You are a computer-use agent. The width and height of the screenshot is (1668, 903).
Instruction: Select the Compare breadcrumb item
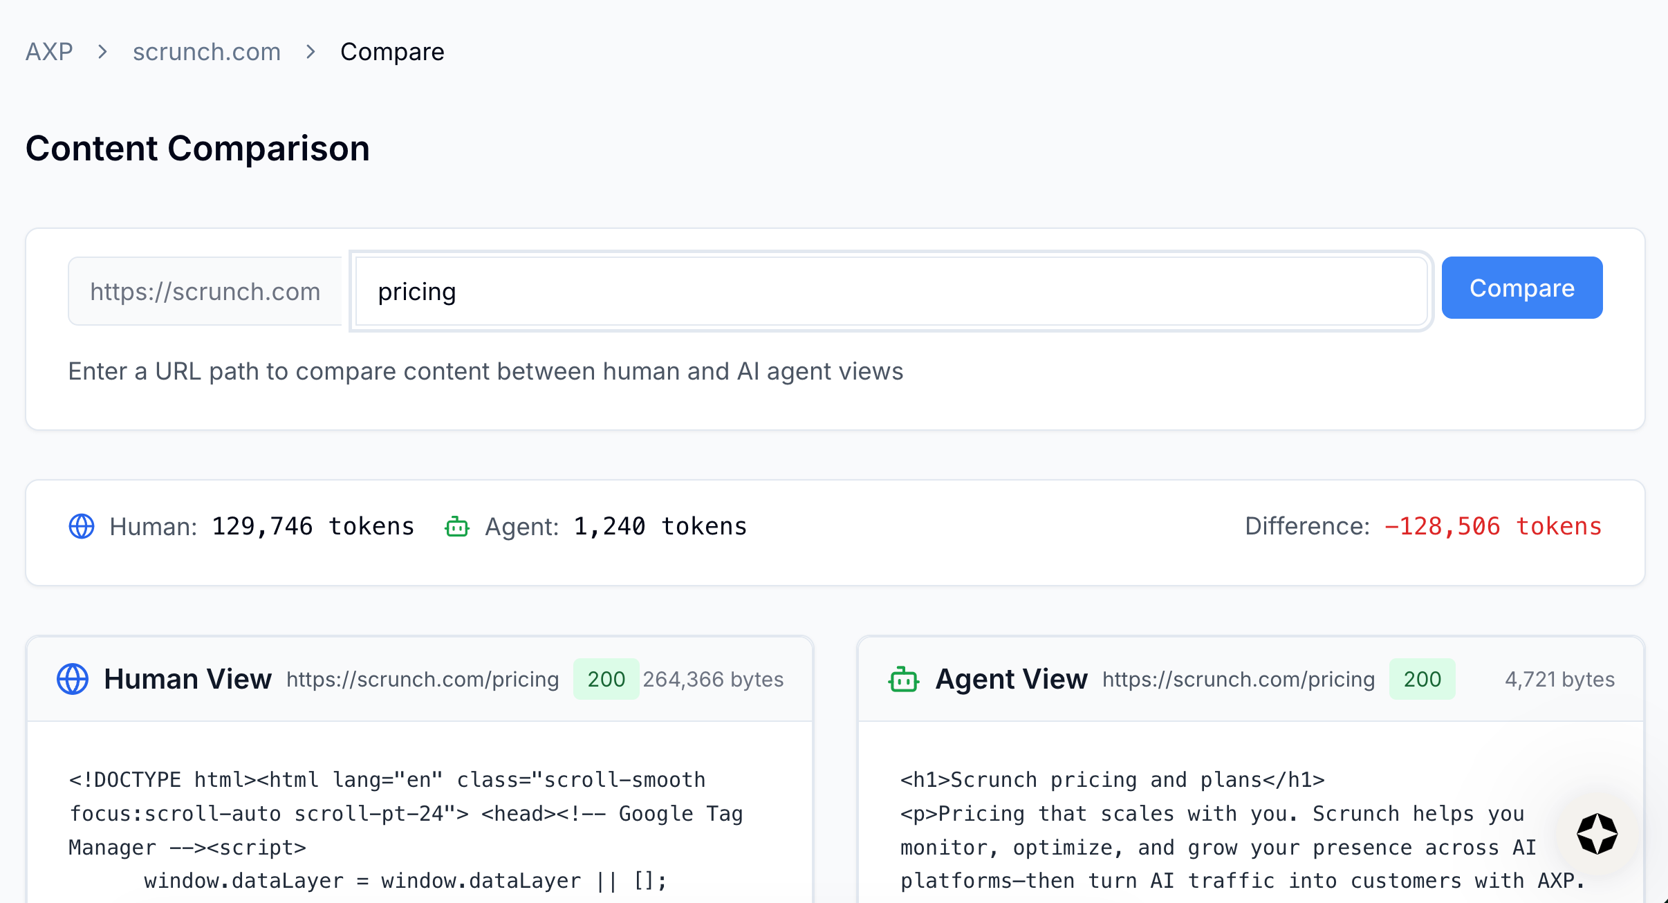click(x=392, y=52)
